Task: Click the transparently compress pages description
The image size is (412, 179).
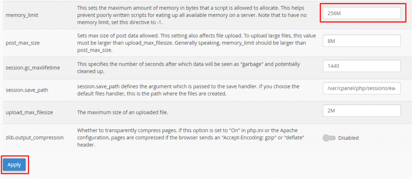Action: pyautogui.click(x=191, y=137)
